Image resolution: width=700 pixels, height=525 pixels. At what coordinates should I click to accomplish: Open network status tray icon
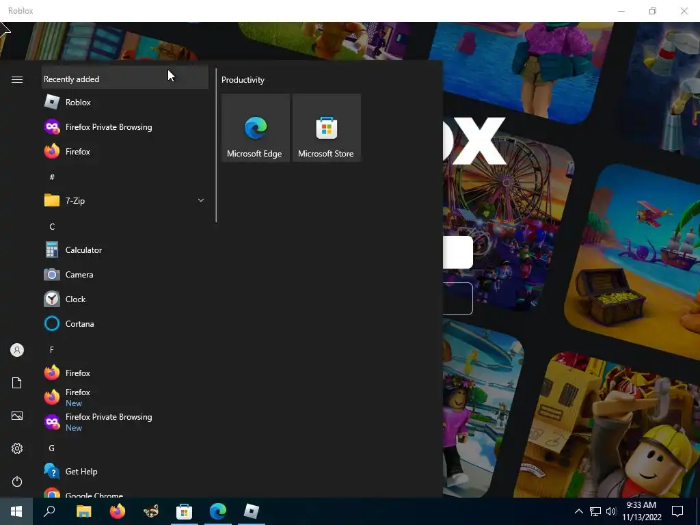click(x=595, y=511)
